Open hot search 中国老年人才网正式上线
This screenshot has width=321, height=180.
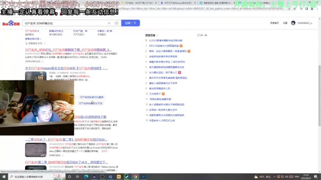(162, 120)
